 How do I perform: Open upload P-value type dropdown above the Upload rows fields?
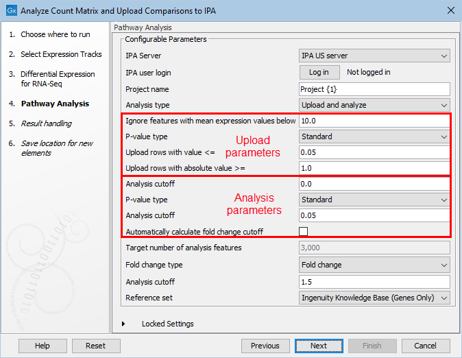point(374,136)
